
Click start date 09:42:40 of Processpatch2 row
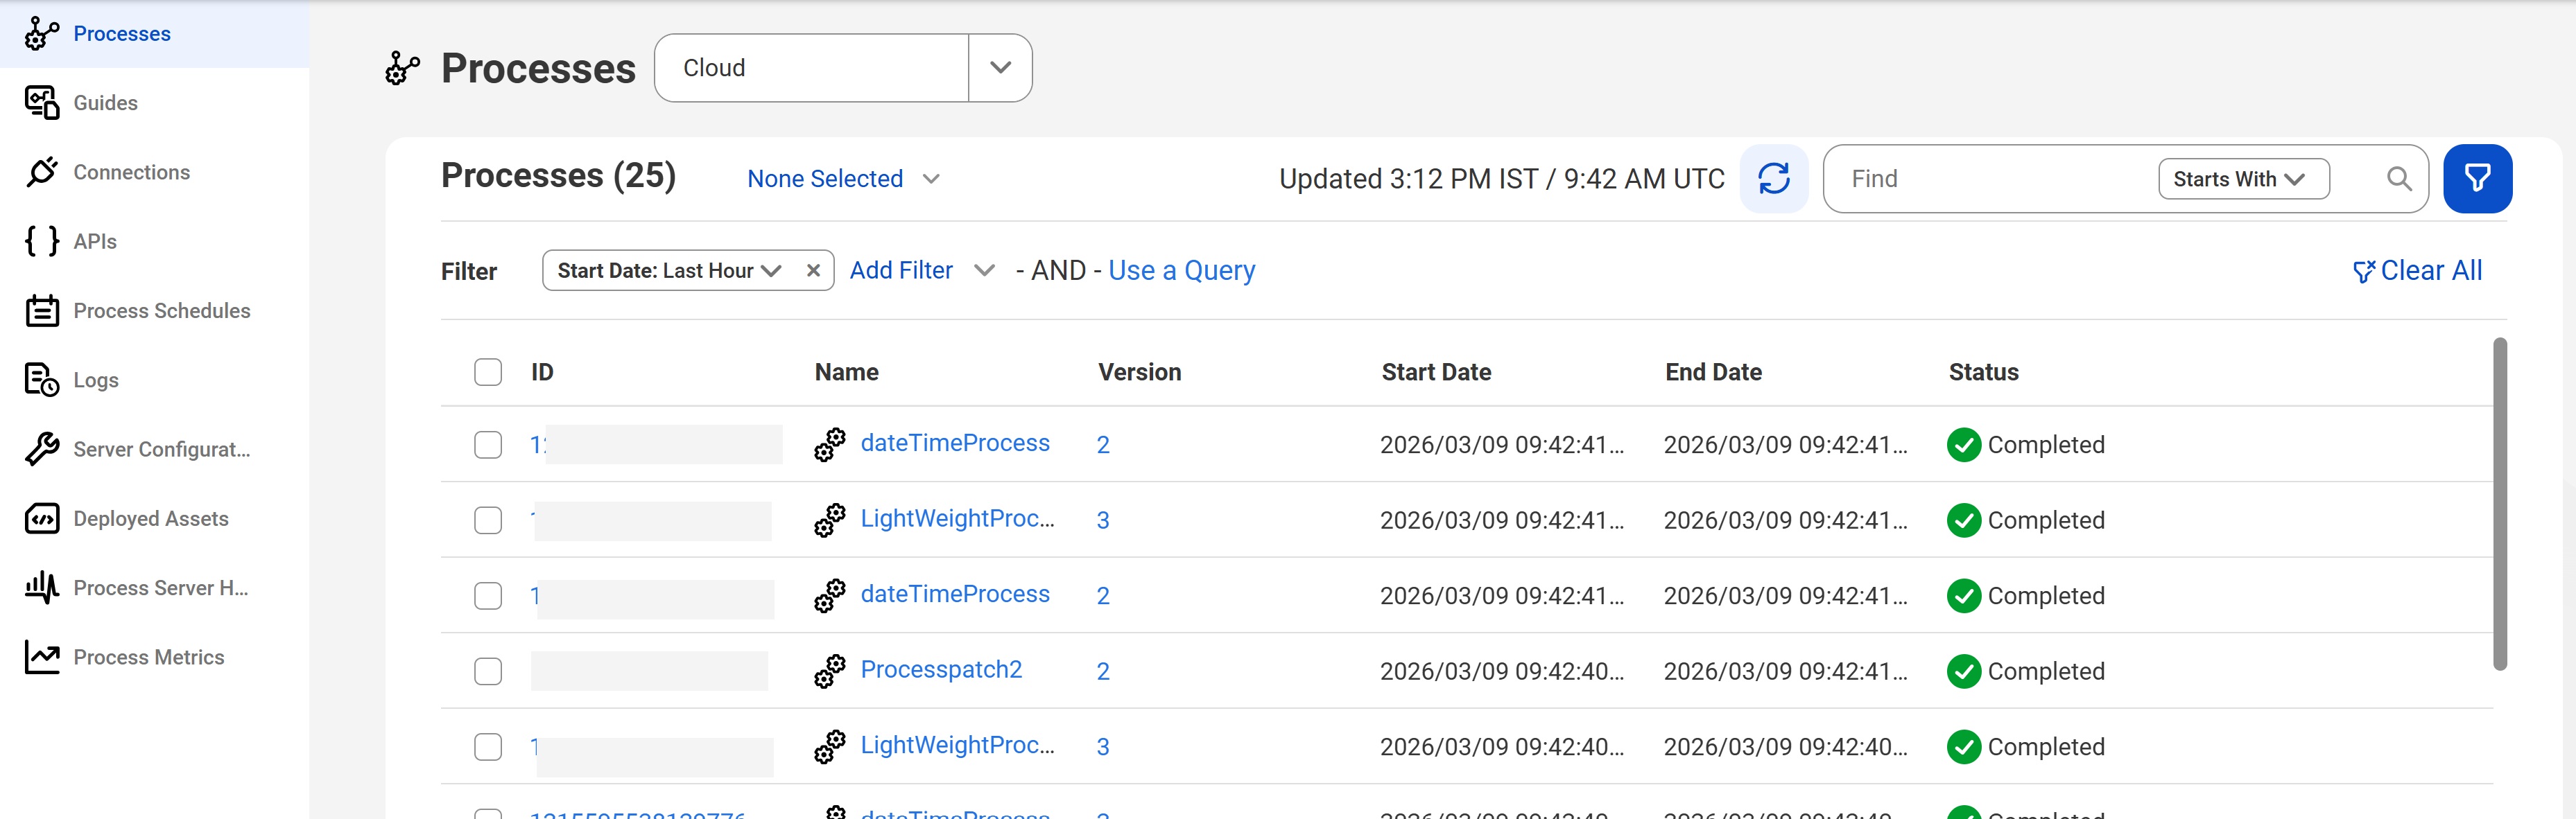coord(1502,671)
